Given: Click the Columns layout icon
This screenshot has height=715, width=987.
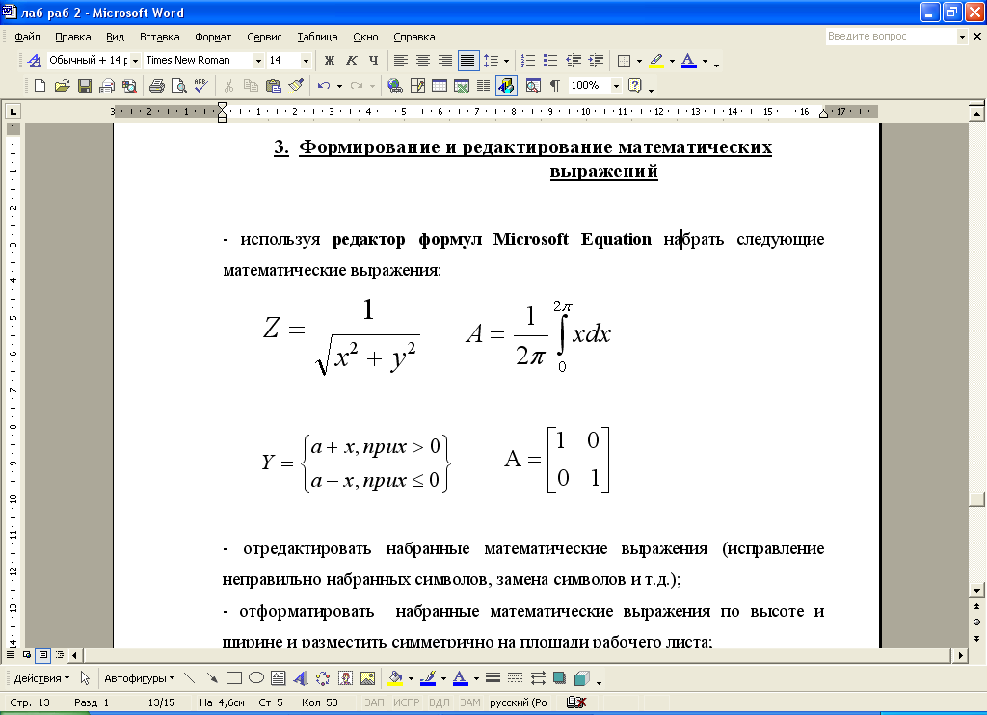Looking at the screenshot, I should click(x=484, y=86).
